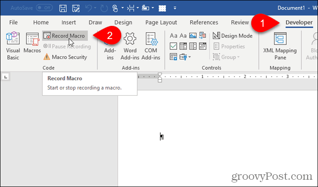Toggle AutoSave switch
This screenshot has width=318, height=187.
(44, 8)
